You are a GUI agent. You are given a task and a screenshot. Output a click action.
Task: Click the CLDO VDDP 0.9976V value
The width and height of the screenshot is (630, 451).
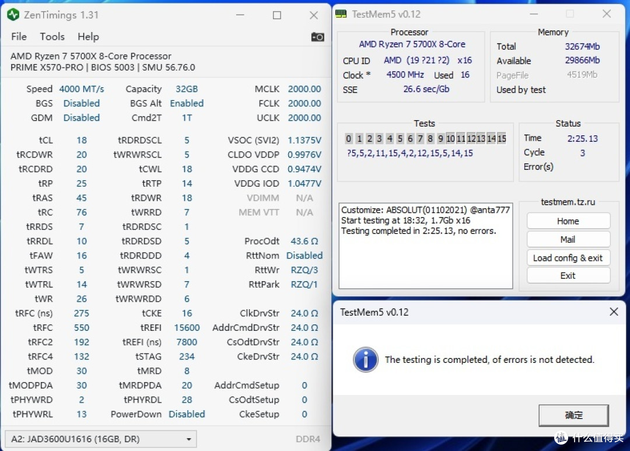tap(304, 155)
